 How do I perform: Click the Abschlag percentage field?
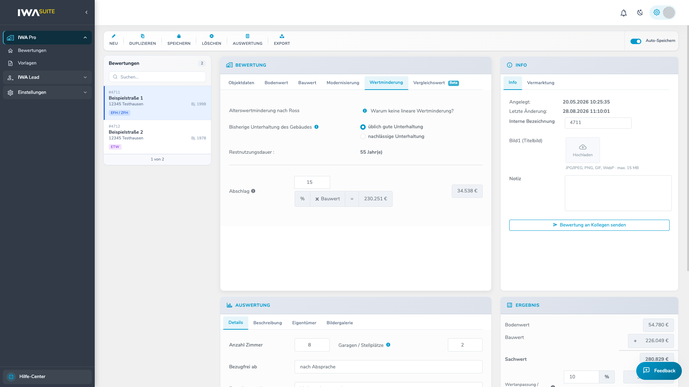click(312, 182)
